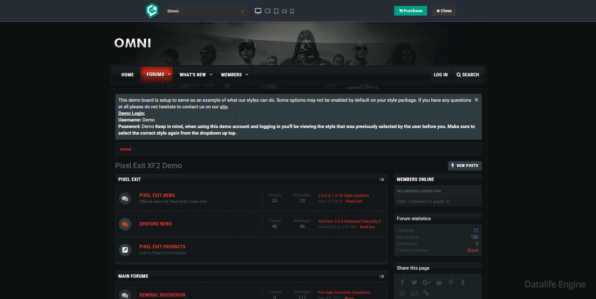The height and width of the screenshot is (299, 596).
Task: Click the XenForo author under XenForo 2.0.9
Action: click(367, 227)
